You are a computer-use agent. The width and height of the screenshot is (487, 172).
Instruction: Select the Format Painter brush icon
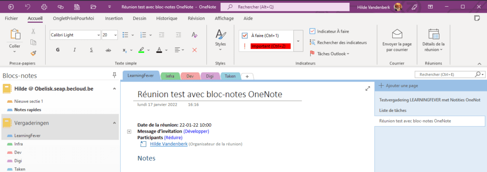(x=33, y=54)
